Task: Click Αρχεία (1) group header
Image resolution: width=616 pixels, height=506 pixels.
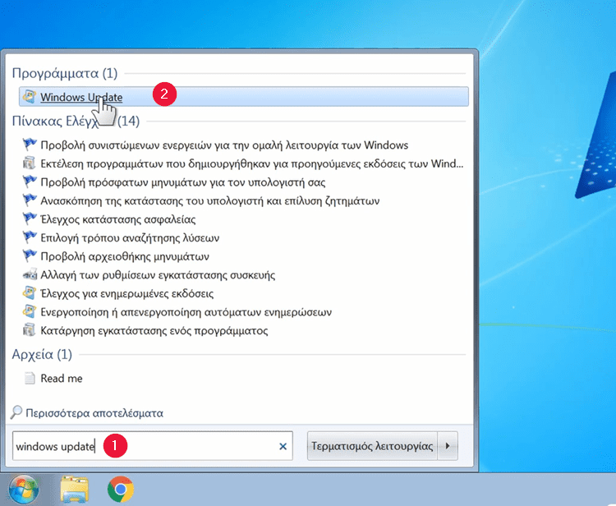Action: pyautogui.click(x=42, y=354)
